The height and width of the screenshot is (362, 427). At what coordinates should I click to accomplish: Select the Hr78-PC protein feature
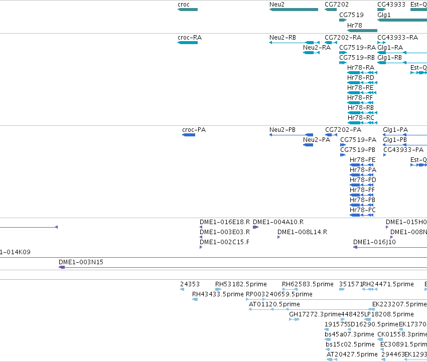pos(361,215)
